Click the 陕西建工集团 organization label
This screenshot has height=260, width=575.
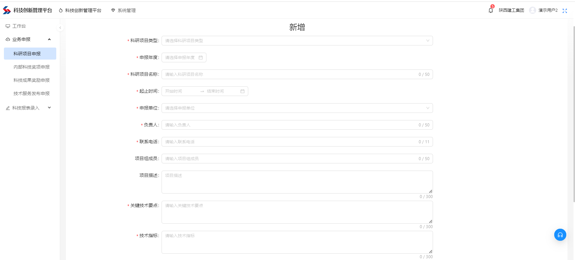511,10
